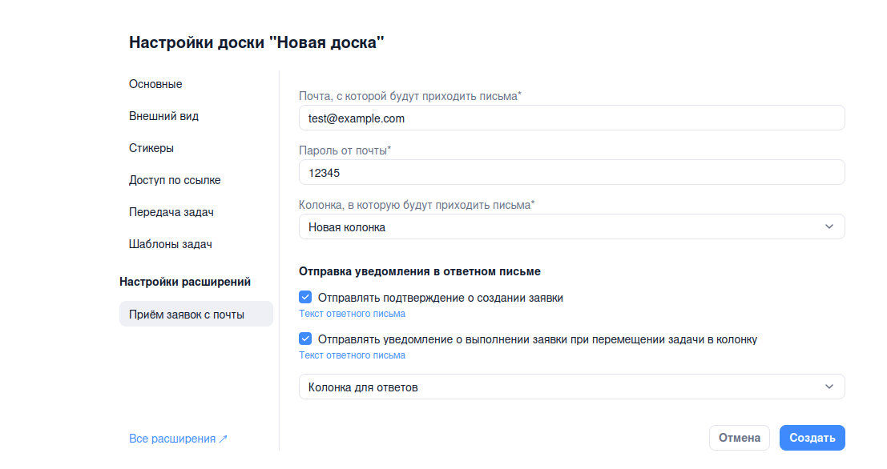Open the Основные settings section
Screen dimensions: 887x469
coord(155,84)
